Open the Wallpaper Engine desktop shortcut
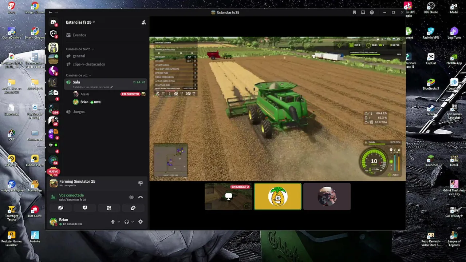Viewport: 466px width, 262px height. tap(12, 186)
